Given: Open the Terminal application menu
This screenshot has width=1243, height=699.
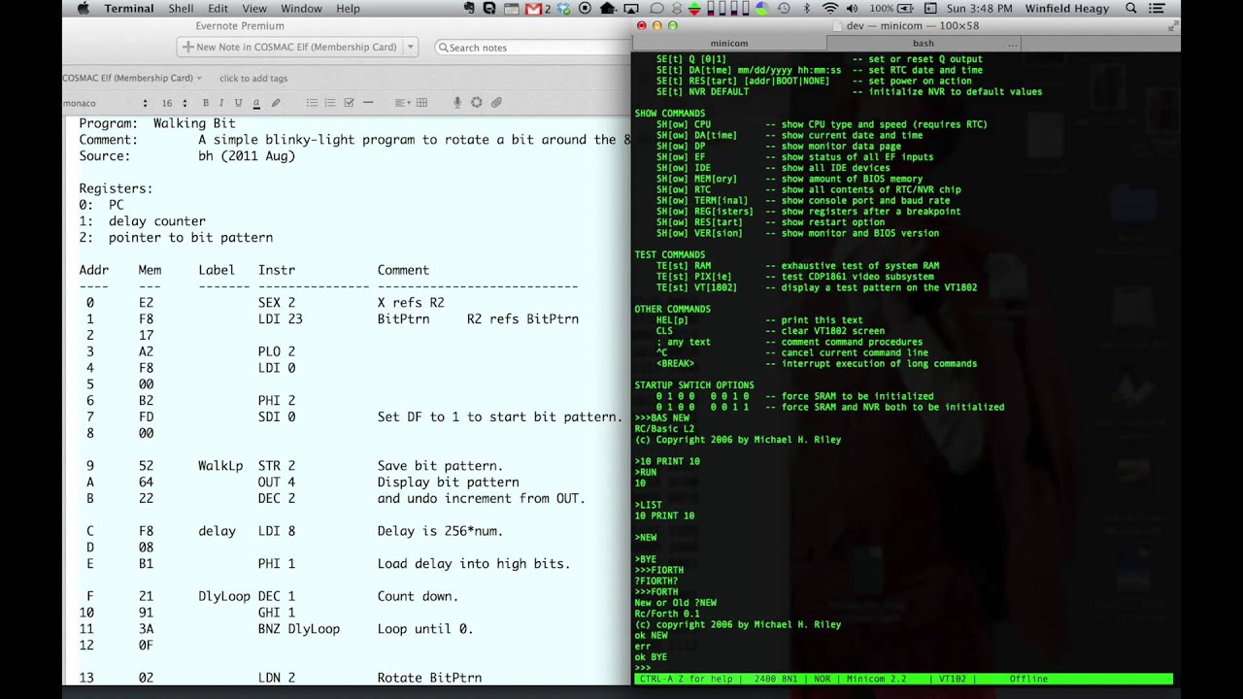Looking at the screenshot, I should click(129, 9).
